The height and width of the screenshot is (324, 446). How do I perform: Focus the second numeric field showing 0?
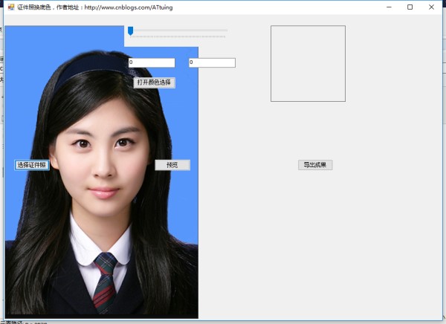(212, 62)
